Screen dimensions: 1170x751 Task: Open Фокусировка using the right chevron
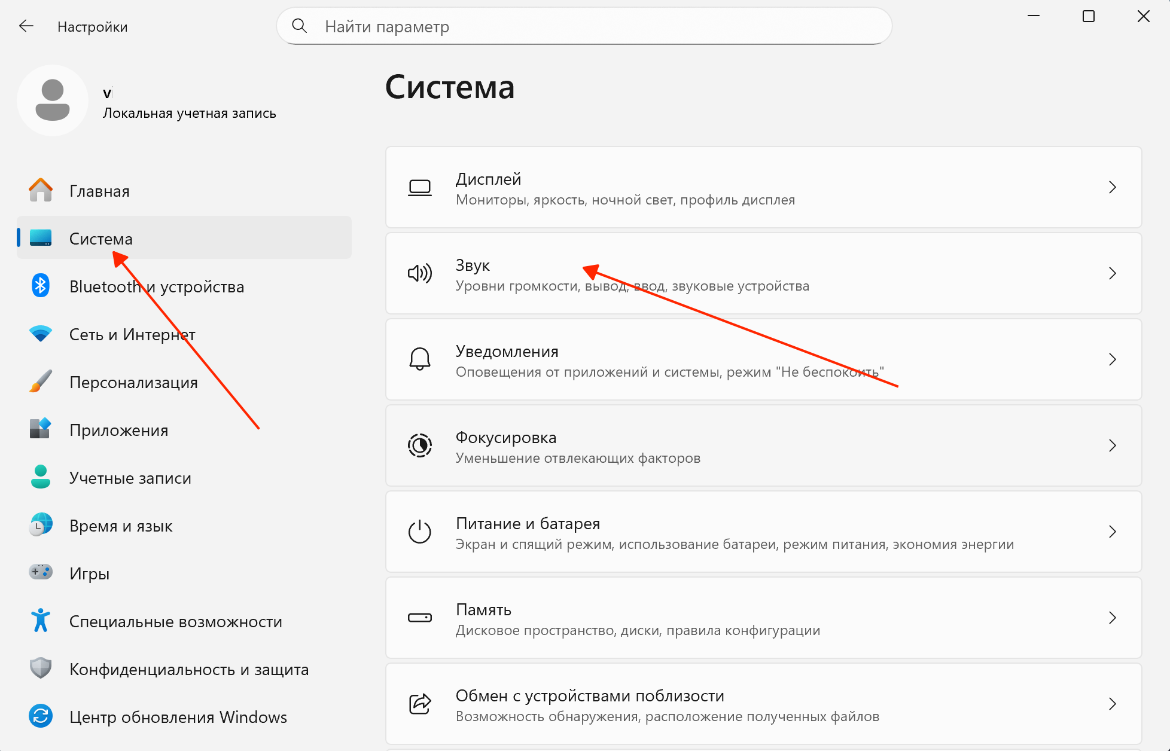tap(1113, 445)
